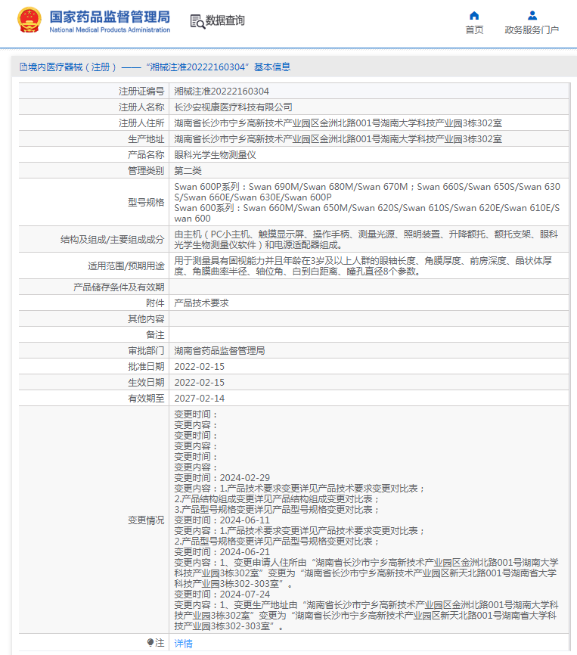Click the 变更生产地址 change content text
The image size is (577, 655).
point(366,616)
